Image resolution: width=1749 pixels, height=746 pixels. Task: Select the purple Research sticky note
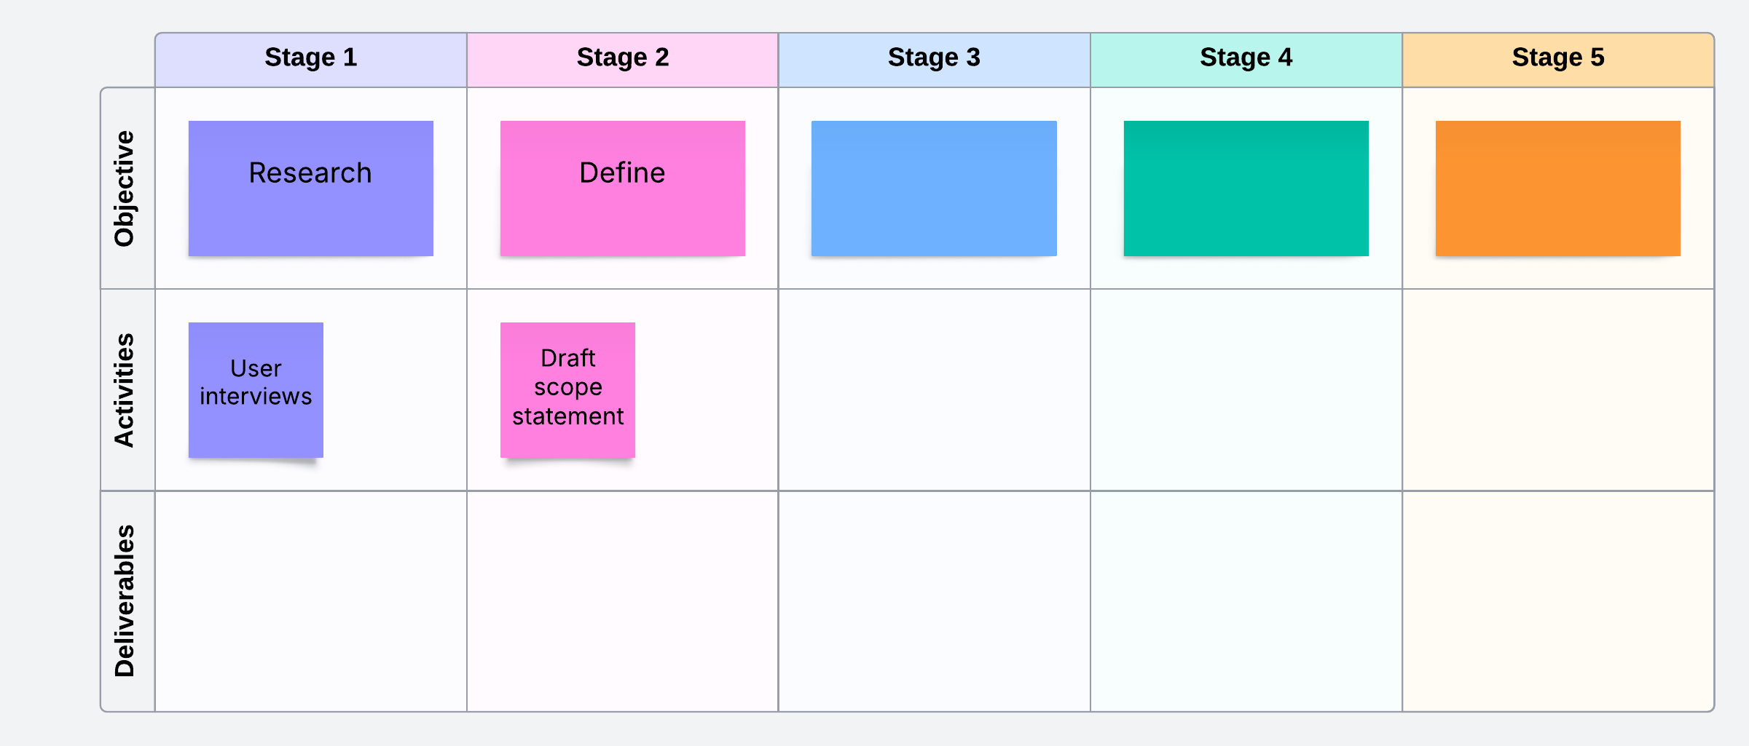click(x=310, y=189)
